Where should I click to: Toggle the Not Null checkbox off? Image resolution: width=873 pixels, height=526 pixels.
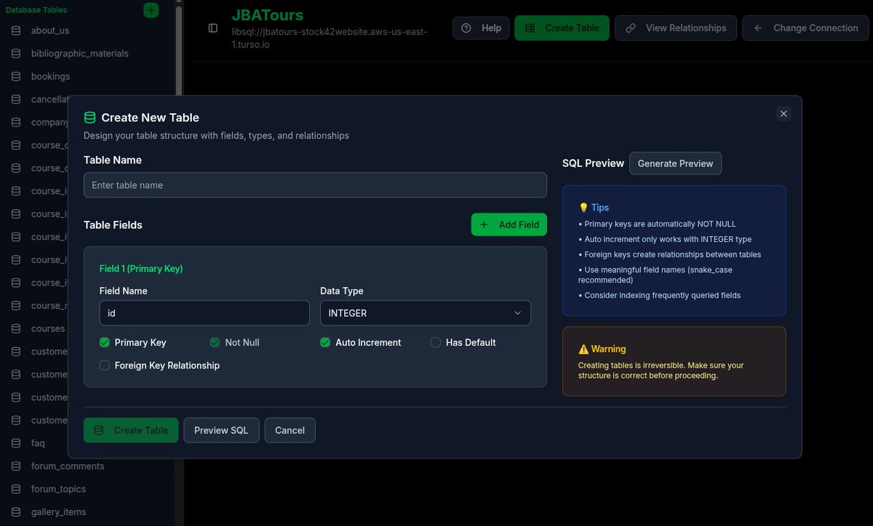tap(215, 342)
